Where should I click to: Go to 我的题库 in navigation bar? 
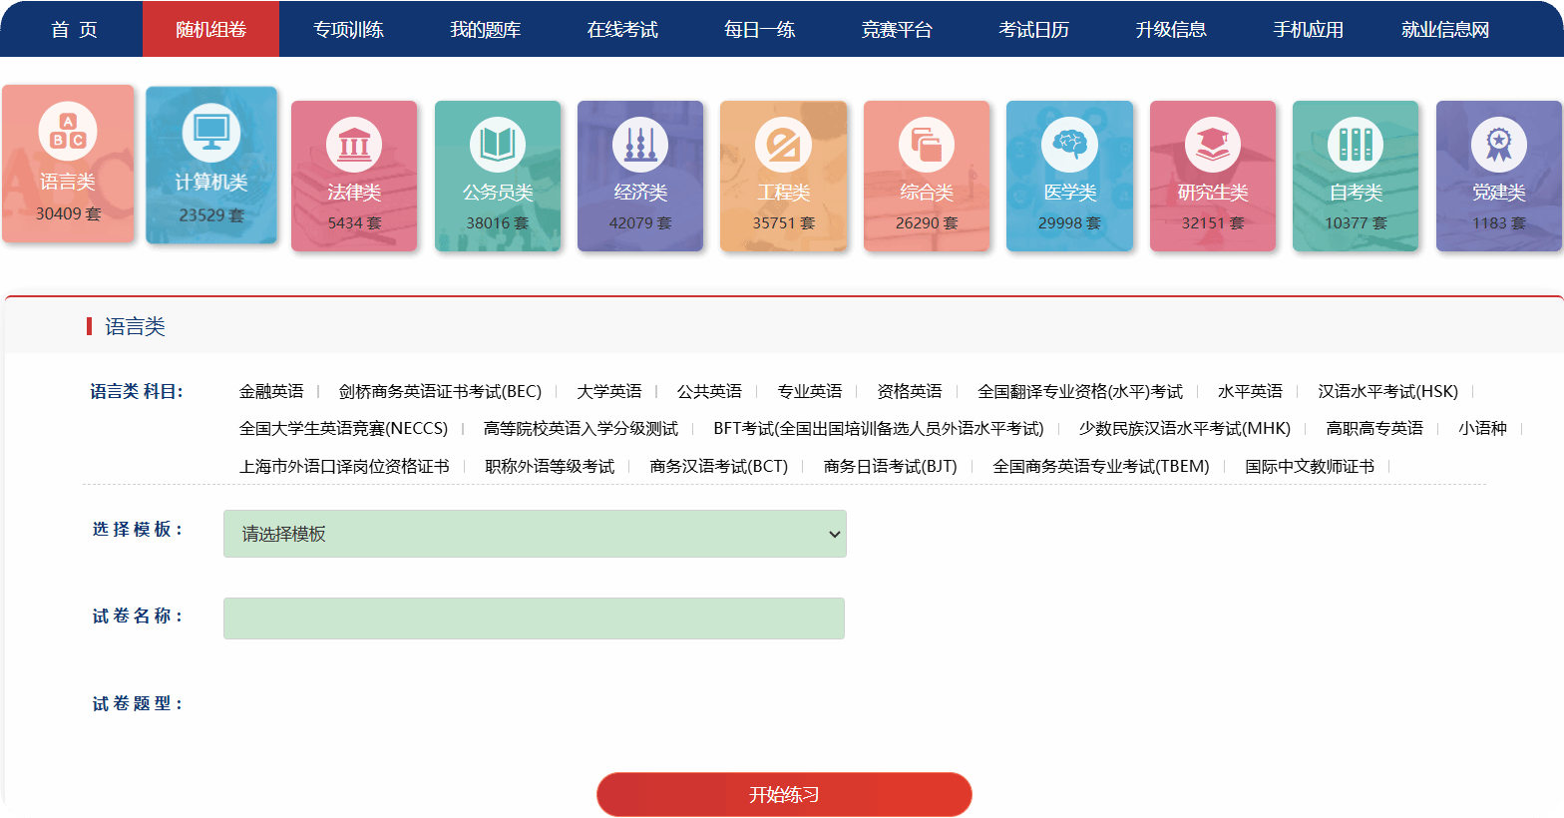tap(485, 29)
